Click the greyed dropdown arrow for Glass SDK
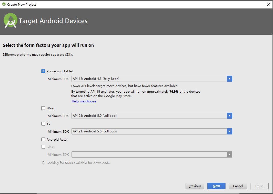The height and width of the screenshot is (194, 273). coord(229,154)
